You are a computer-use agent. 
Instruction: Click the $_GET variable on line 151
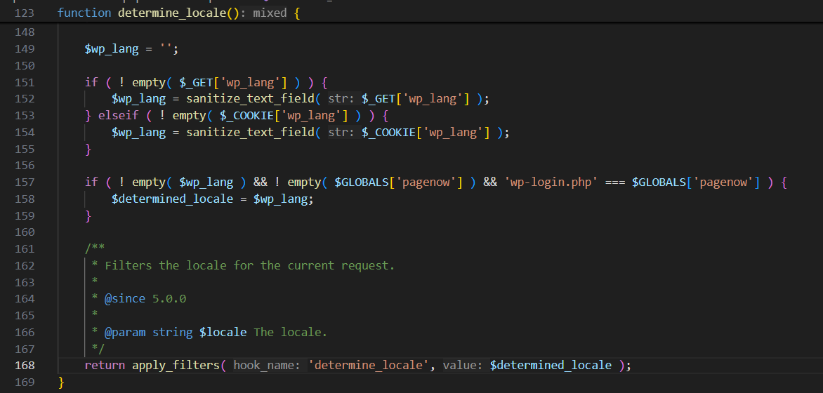196,82
